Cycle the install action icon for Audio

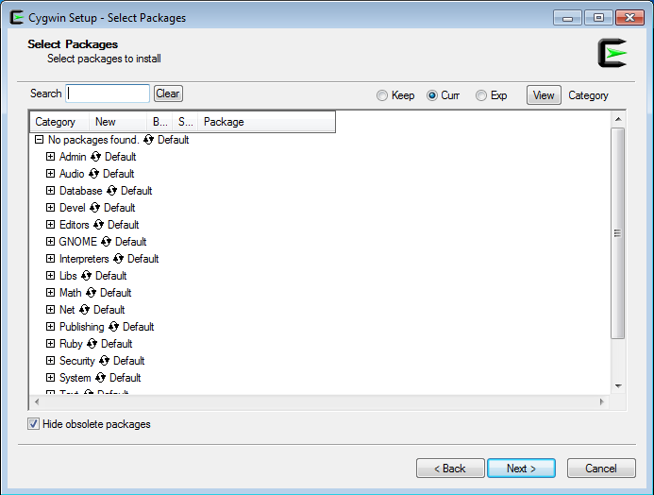coord(93,174)
